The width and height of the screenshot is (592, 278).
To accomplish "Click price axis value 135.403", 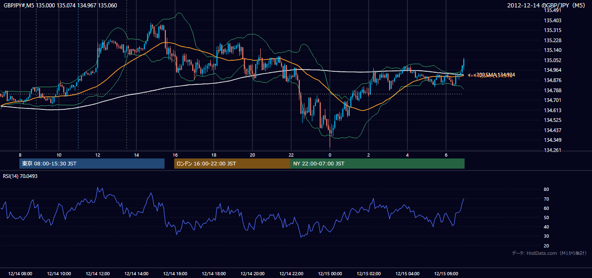I will tap(552, 20).
